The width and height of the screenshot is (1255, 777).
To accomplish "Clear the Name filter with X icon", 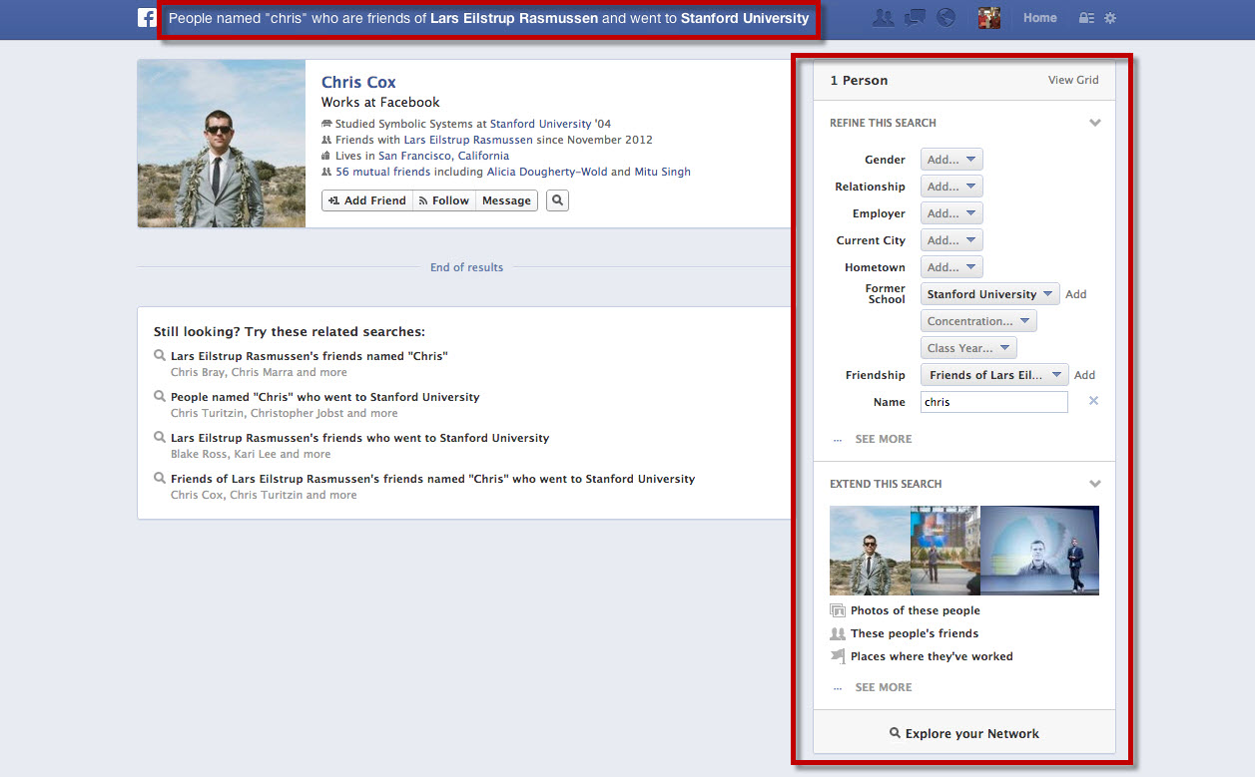I will tap(1093, 401).
